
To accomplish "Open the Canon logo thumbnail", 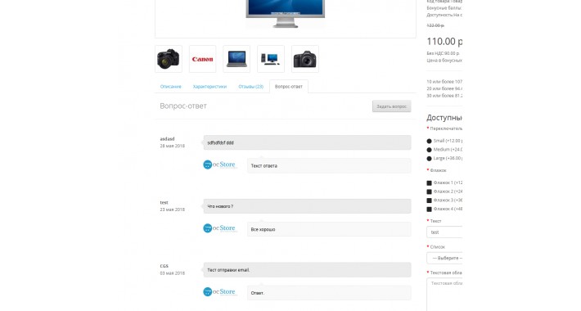I will tap(202, 59).
